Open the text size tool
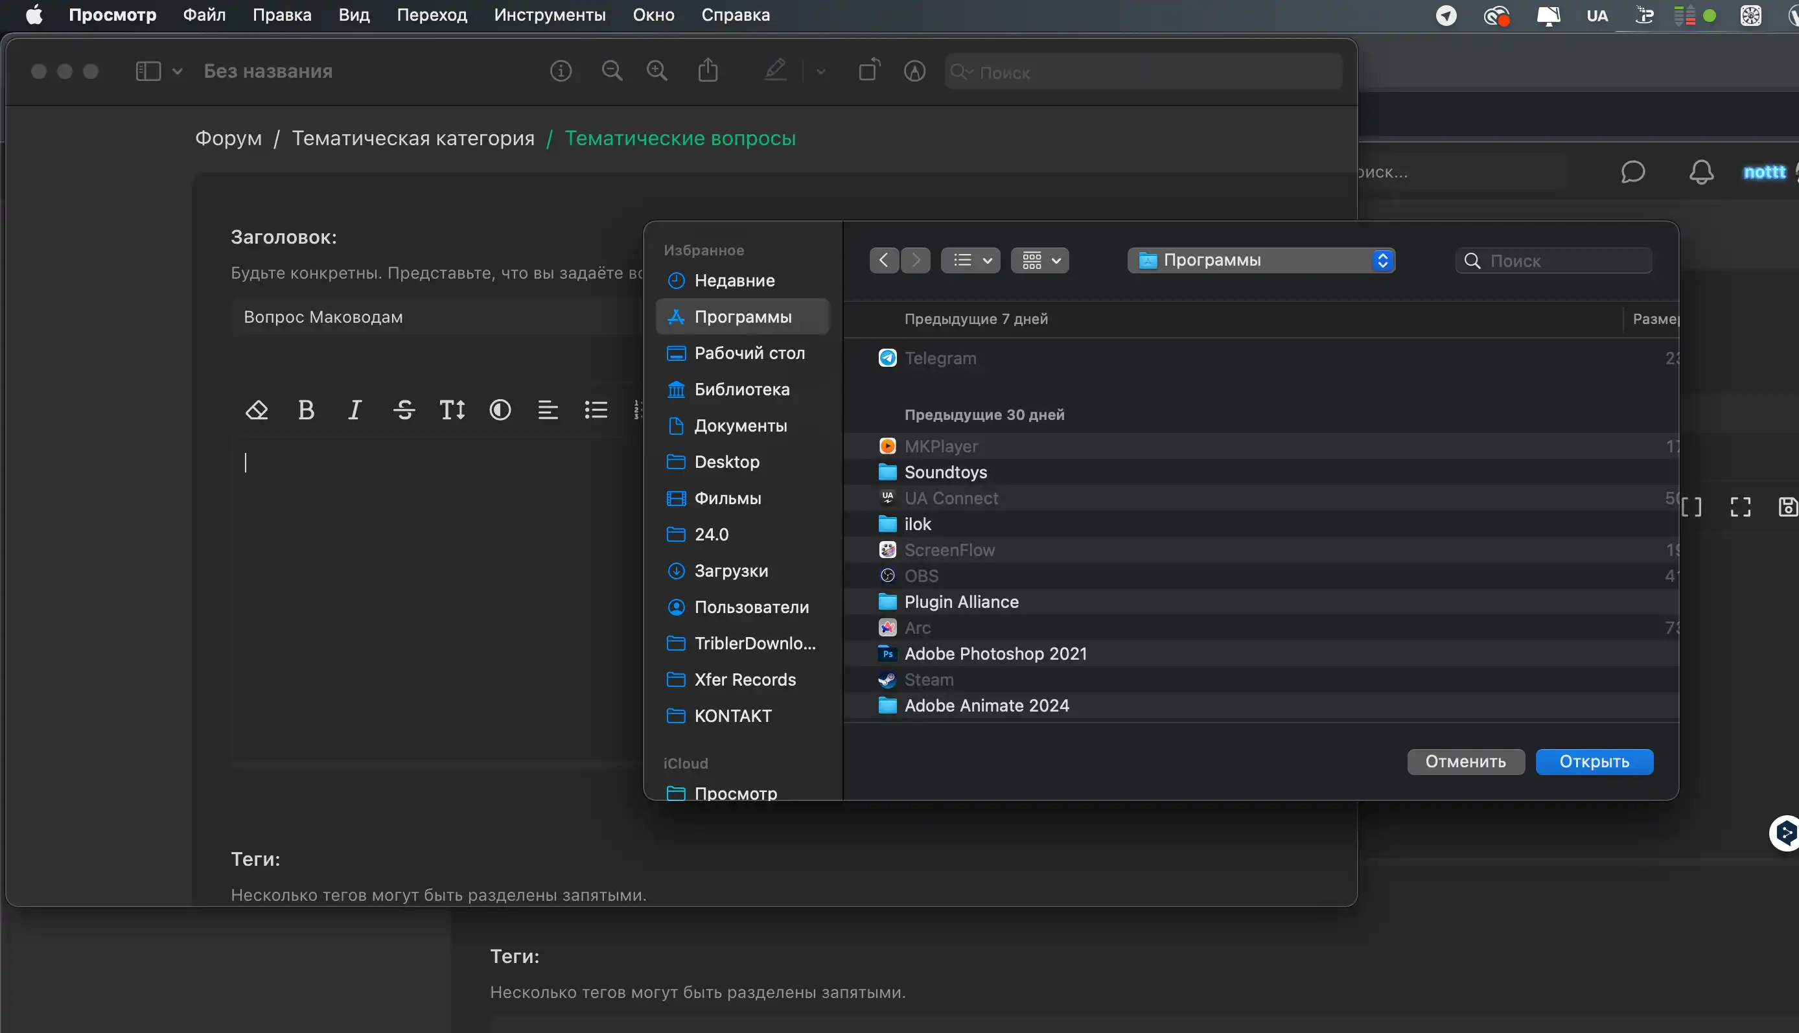1799x1033 pixels. pyautogui.click(x=452, y=410)
